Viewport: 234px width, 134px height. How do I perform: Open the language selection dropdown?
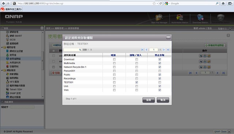230,28
